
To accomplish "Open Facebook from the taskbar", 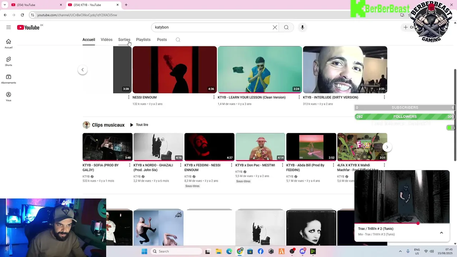I will click(x=261, y=251).
